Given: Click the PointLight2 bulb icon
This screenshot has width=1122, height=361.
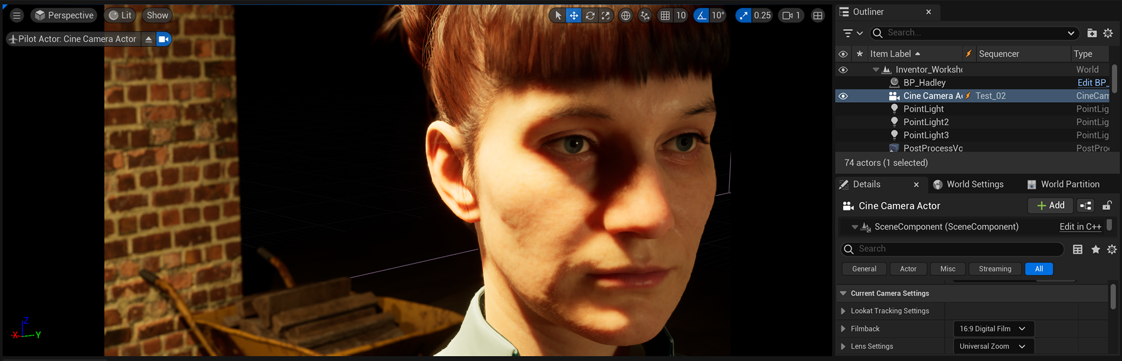Looking at the screenshot, I should coord(894,122).
